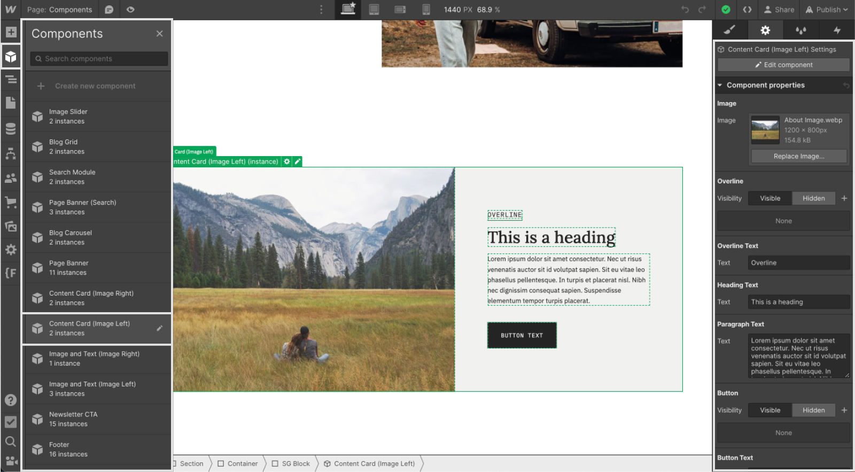The height and width of the screenshot is (472, 855).
Task: Collapse the Component properties section
Action: click(x=720, y=85)
